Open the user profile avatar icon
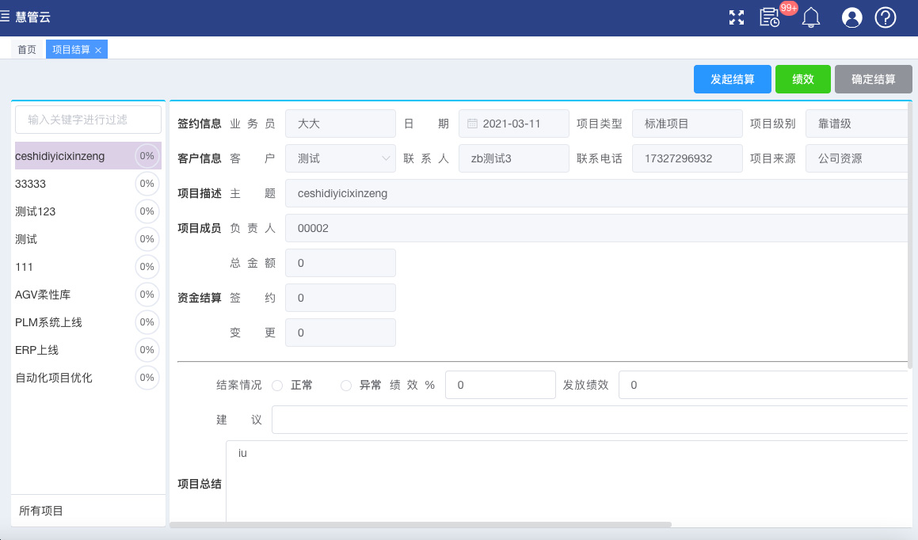Screen dimensions: 918x540 pos(851,17)
